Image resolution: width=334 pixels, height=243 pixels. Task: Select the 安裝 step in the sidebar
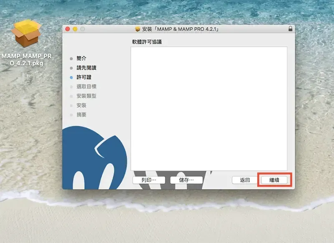point(81,105)
